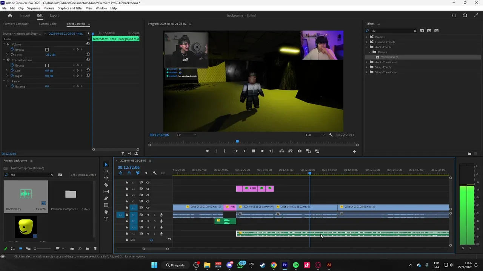Image resolution: width=483 pixels, height=271 pixels.
Task: Select the Type tool
Action: (x=106, y=219)
